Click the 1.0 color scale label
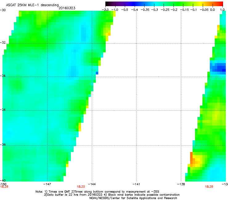Screen dimensions: 228x200 pyautogui.click(x=222, y=10)
